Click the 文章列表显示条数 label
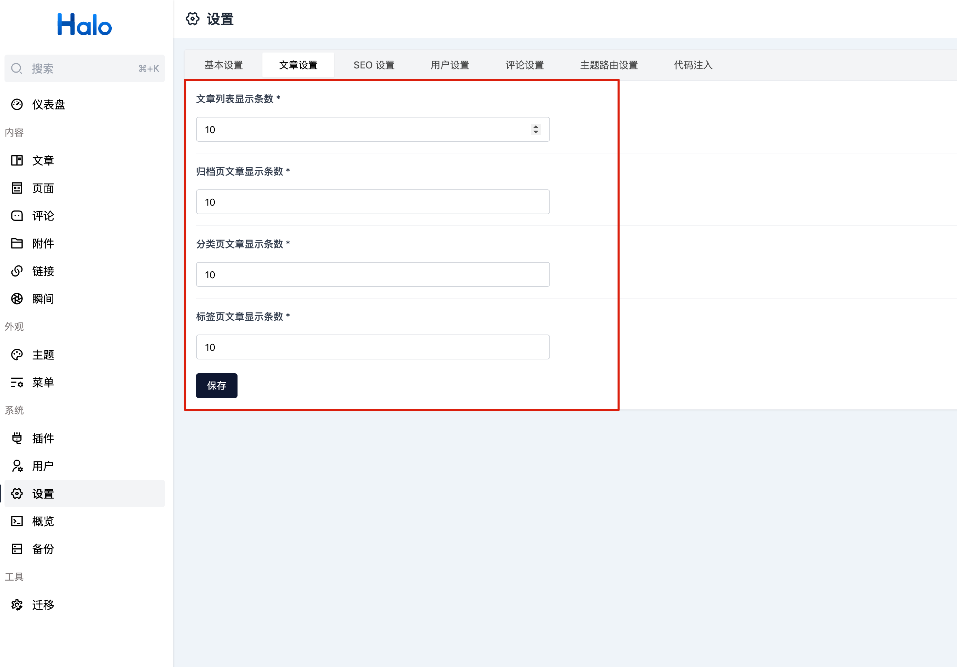 [x=238, y=99]
